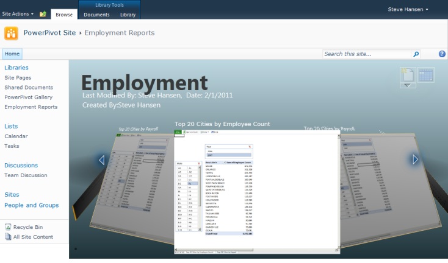Click the Employment Reports breadcrumb
The width and height of the screenshot is (448, 263).
pos(120,33)
